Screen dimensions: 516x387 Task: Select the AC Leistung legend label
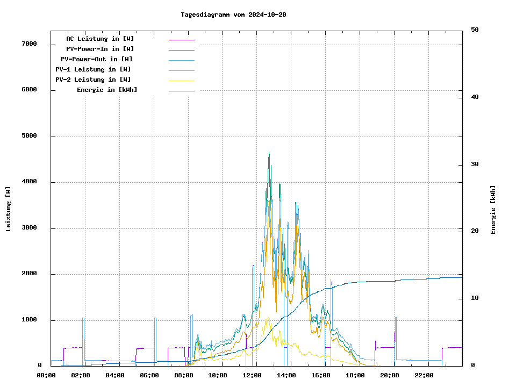click(x=100, y=39)
